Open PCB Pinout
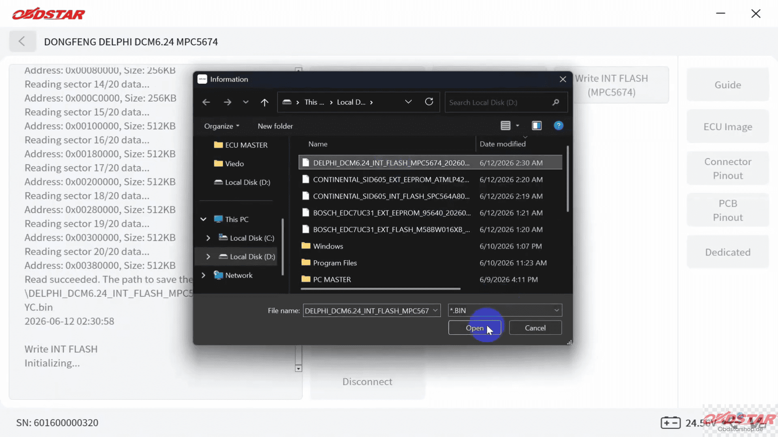The image size is (778, 437). tap(728, 210)
